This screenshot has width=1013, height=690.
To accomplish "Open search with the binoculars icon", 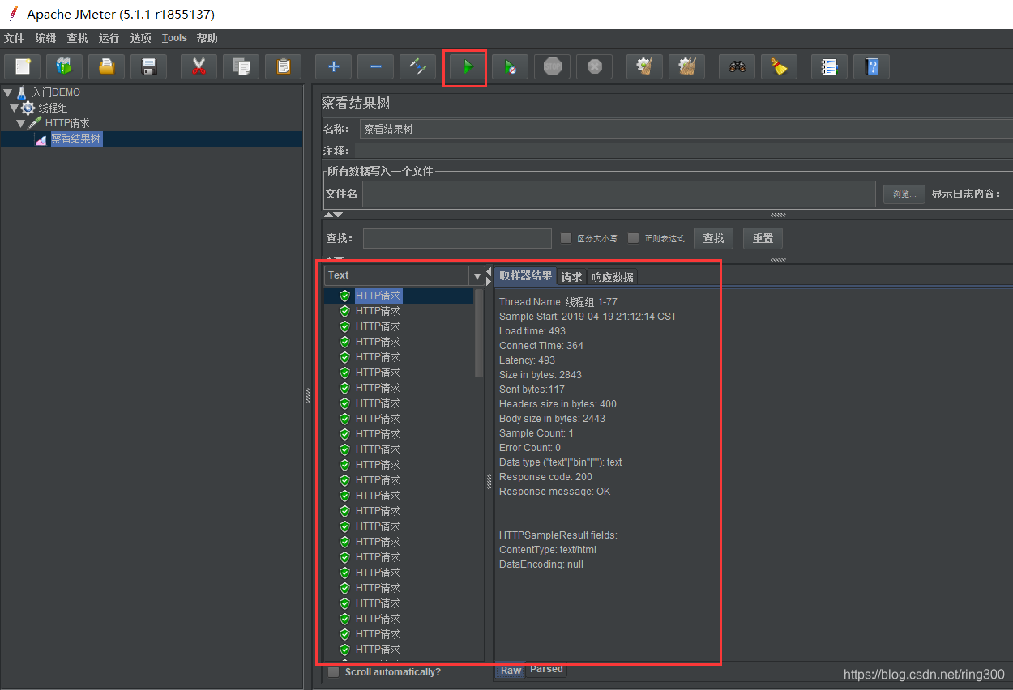I will [737, 66].
